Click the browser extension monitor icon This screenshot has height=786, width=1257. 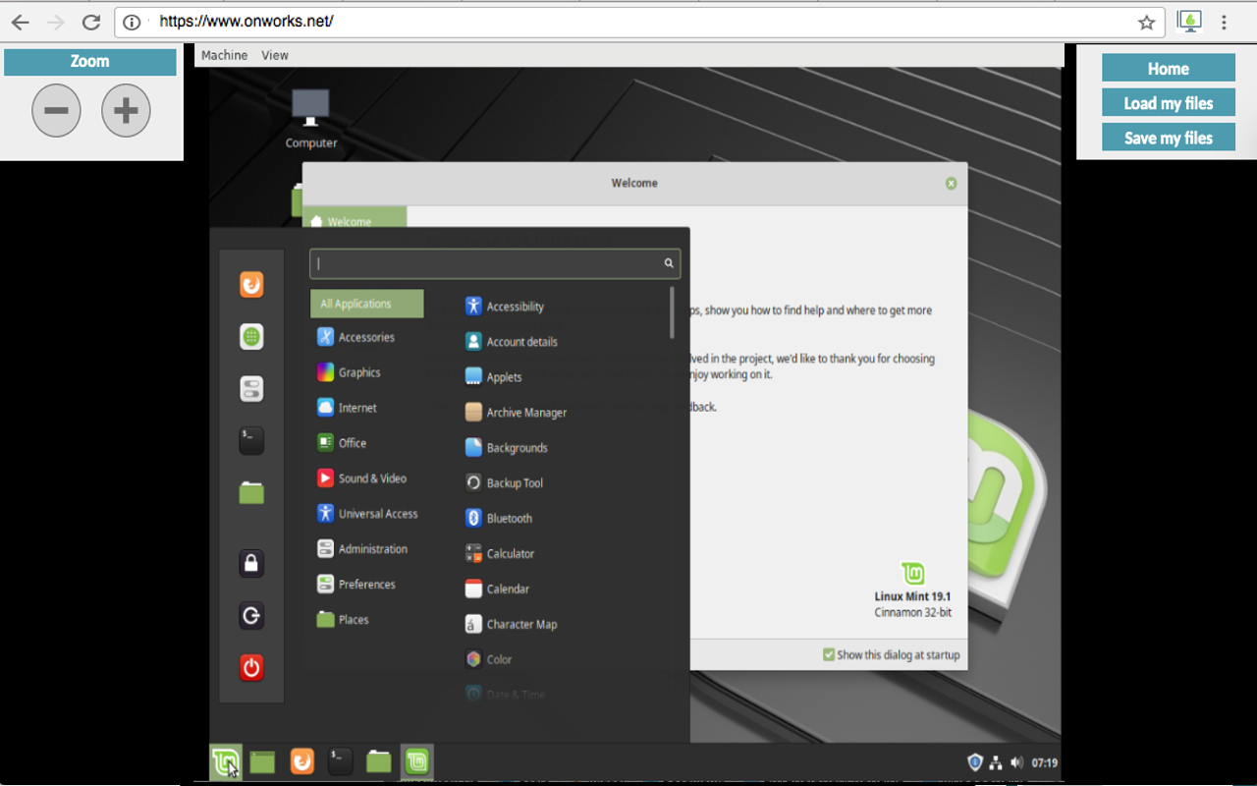tap(1189, 22)
